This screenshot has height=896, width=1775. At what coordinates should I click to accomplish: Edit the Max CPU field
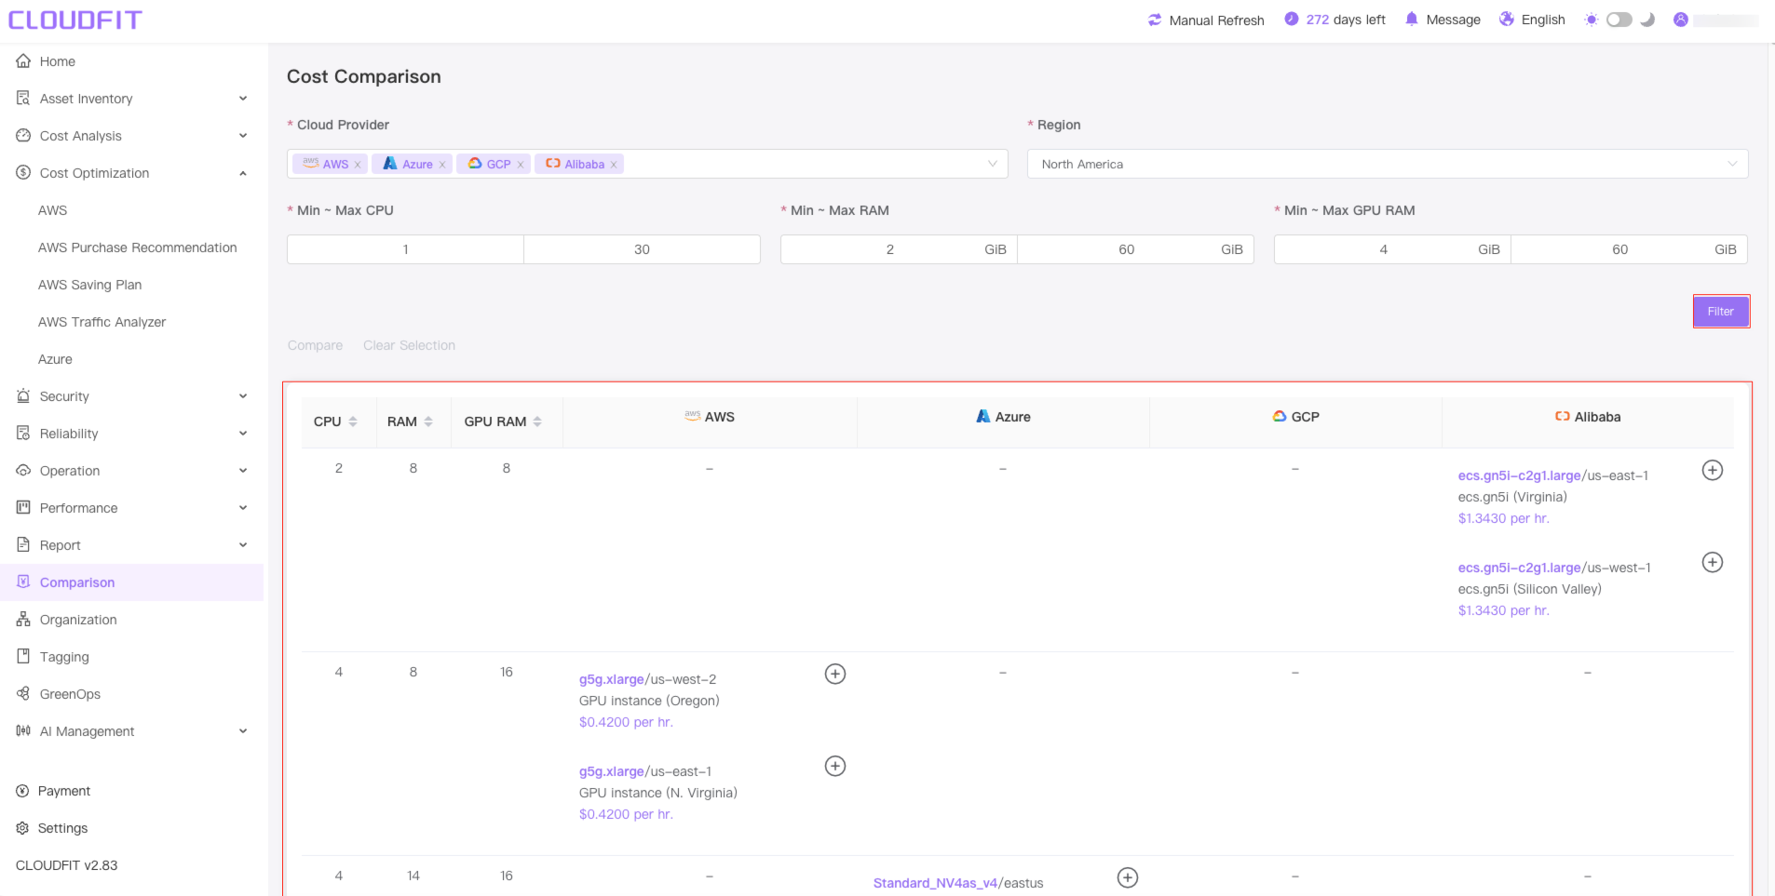(x=642, y=249)
